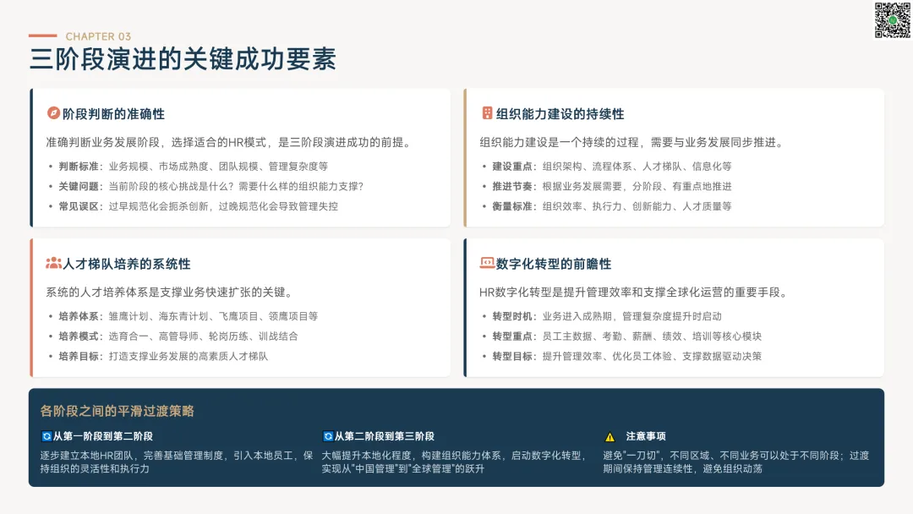Screen dimensions: 913x514
Task: Click the label 从第一阶段到第二阶段
Action: [103, 436]
